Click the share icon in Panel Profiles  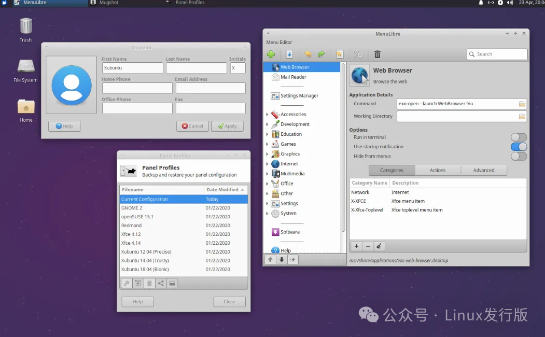click(161, 283)
